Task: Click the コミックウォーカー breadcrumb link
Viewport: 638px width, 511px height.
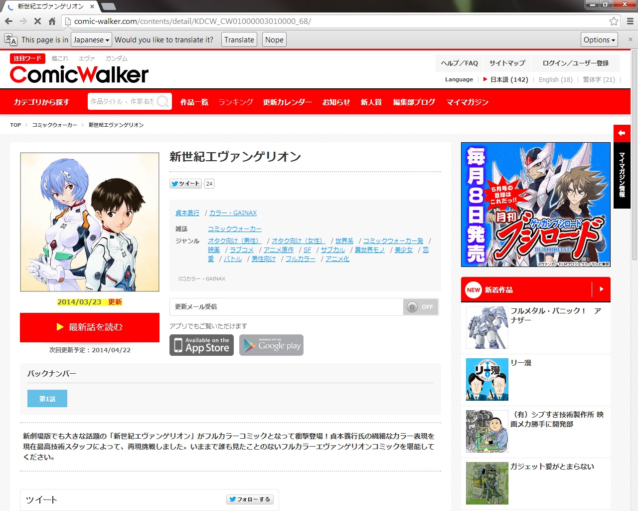Action: tap(55, 125)
